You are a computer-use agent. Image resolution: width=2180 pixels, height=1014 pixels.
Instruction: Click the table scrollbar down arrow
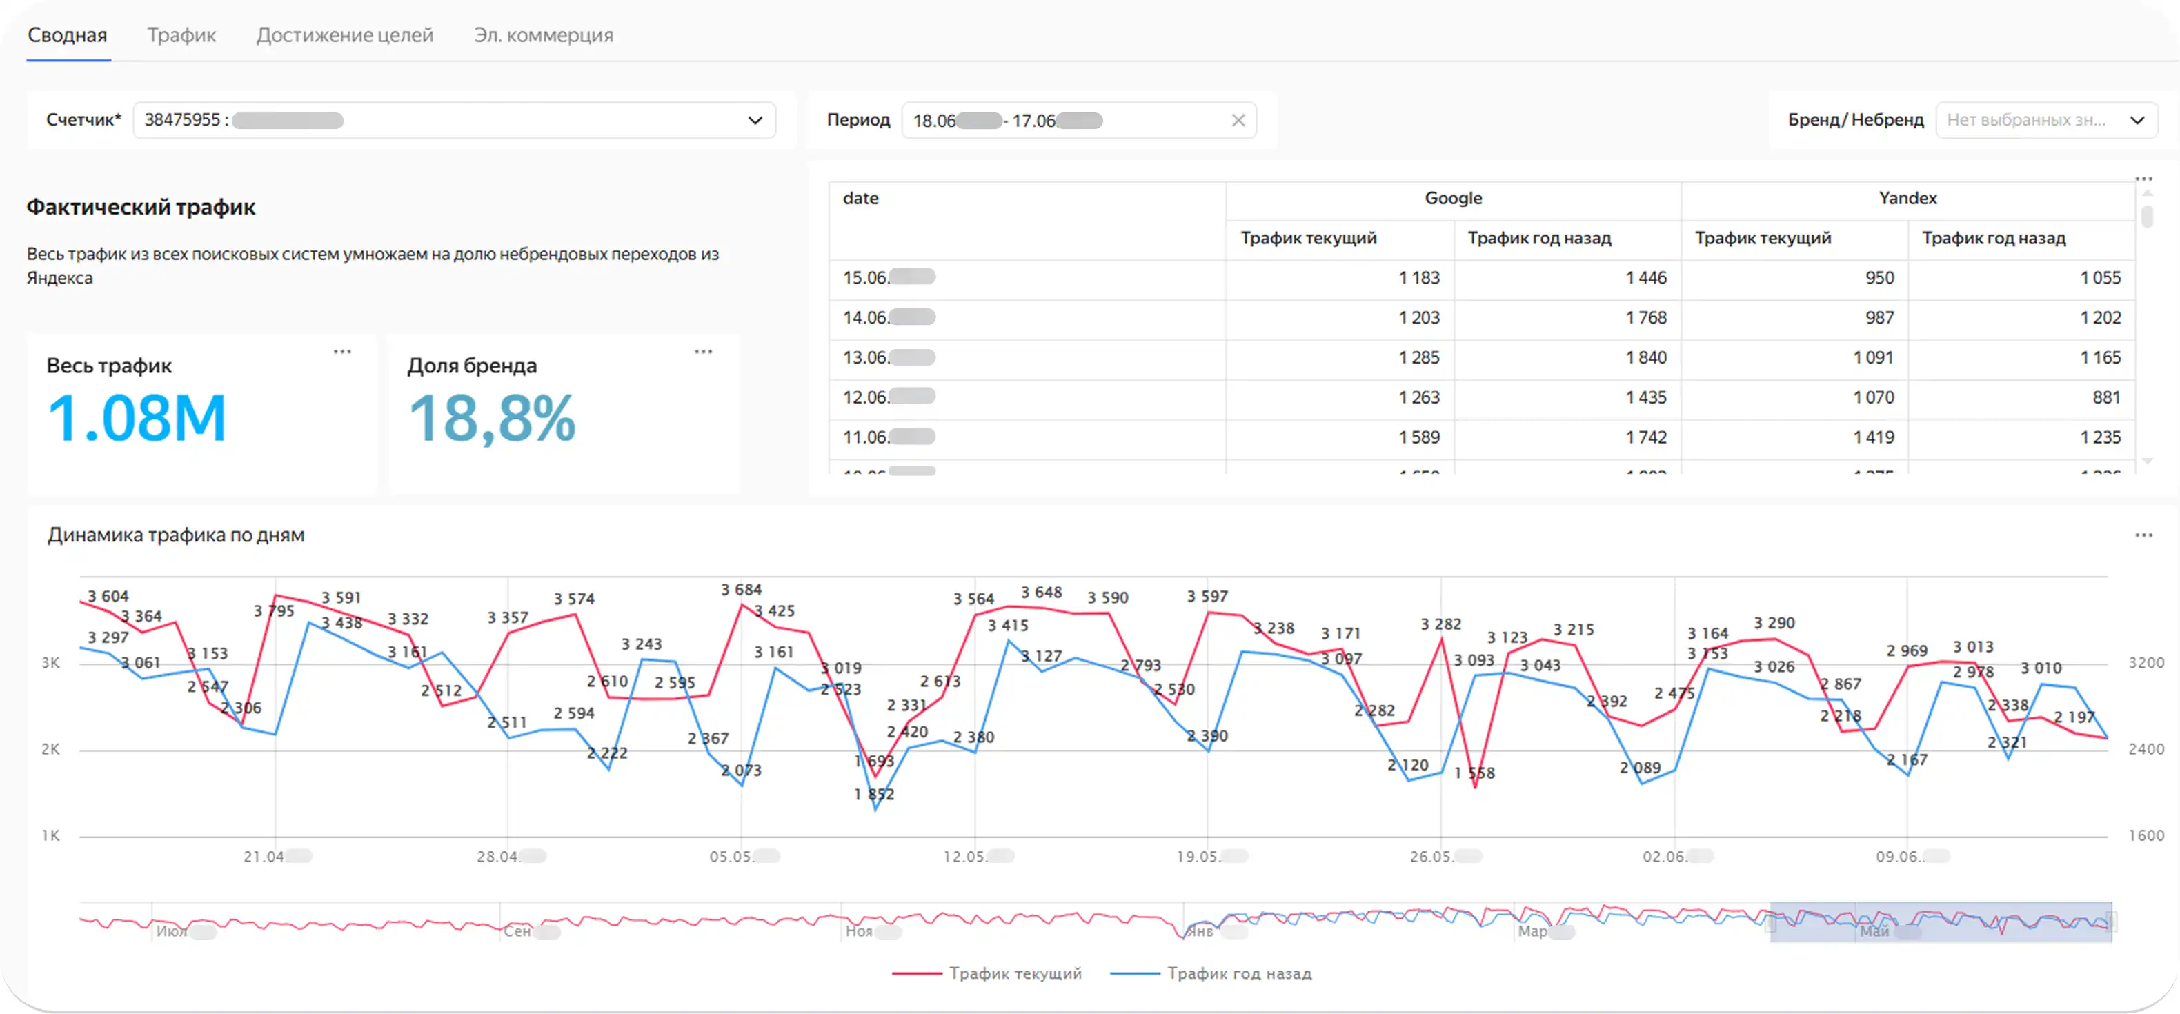(x=2147, y=461)
